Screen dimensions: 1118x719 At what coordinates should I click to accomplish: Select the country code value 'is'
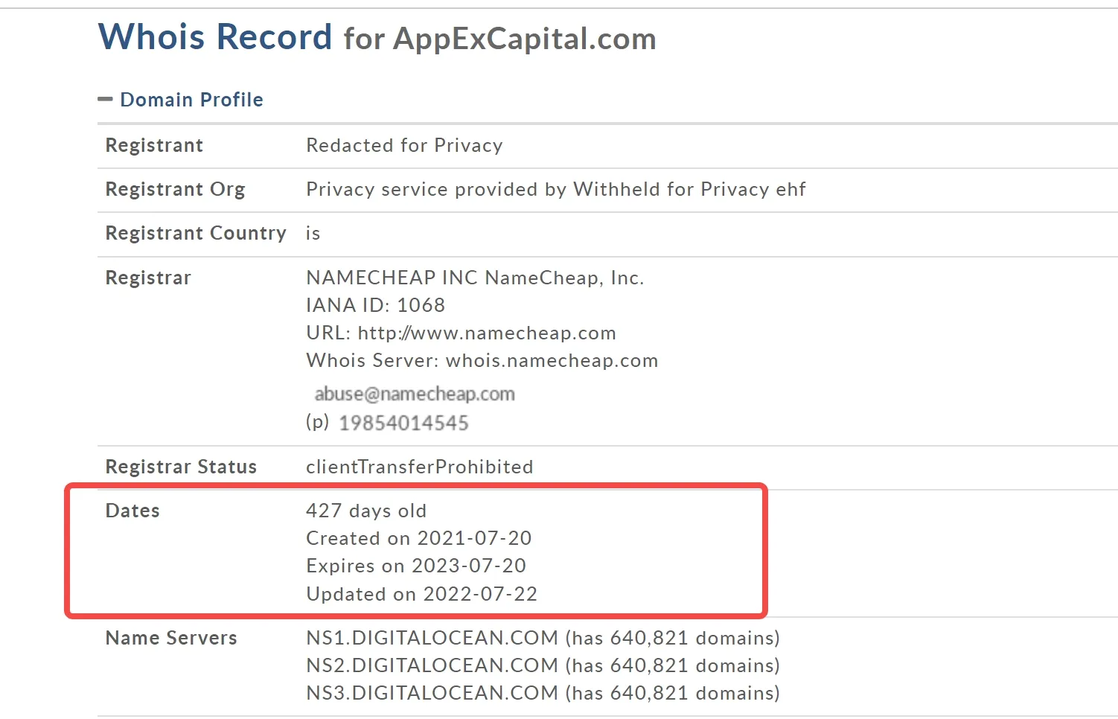tap(313, 234)
